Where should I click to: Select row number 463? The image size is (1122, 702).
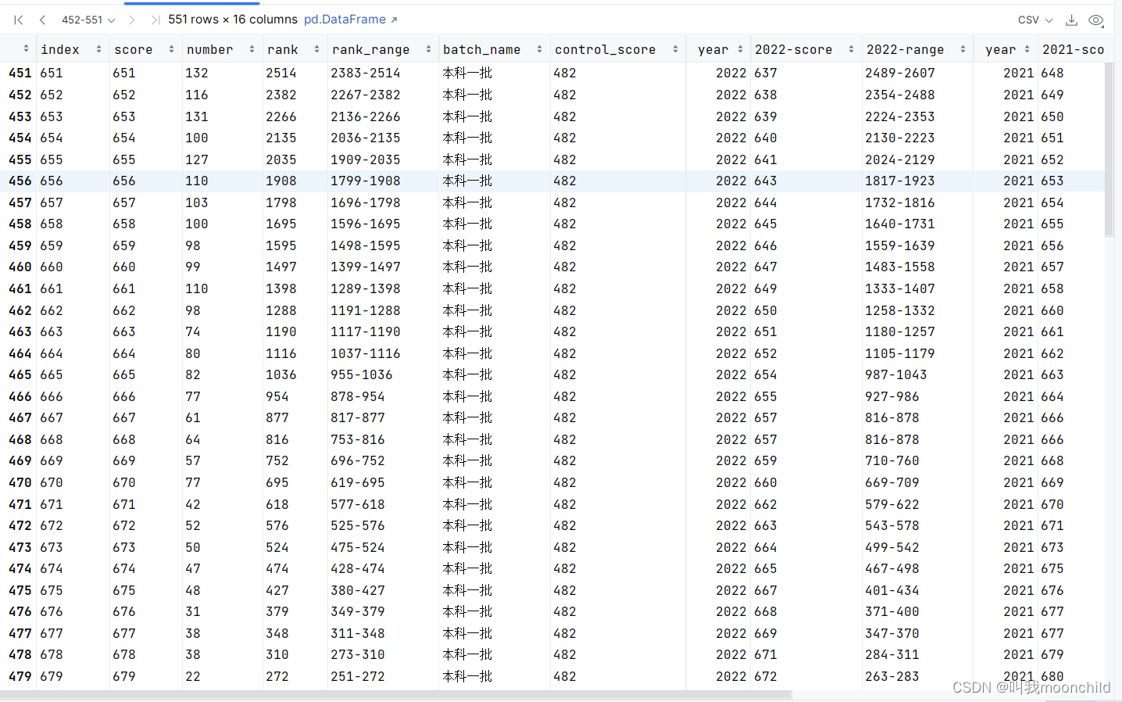[x=20, y=331]
